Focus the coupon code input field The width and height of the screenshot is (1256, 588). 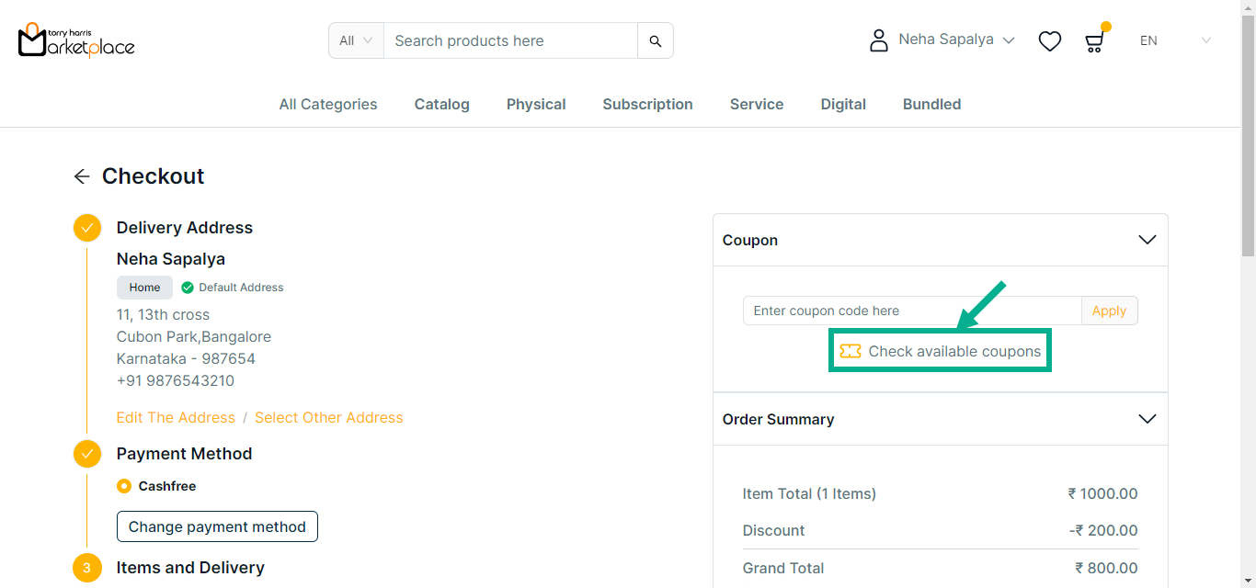pos(911,311)
